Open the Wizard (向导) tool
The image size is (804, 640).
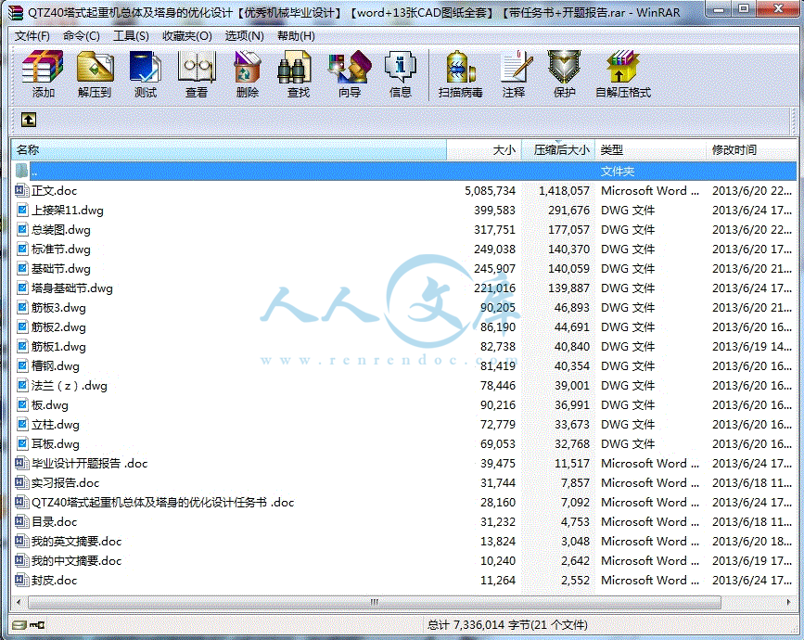coord(351,67)
